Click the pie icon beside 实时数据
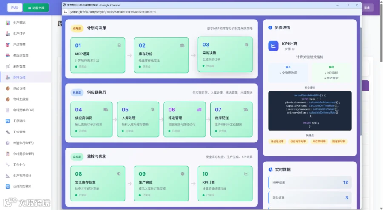This screenshot has width=383, height=210. pos(270,170)
